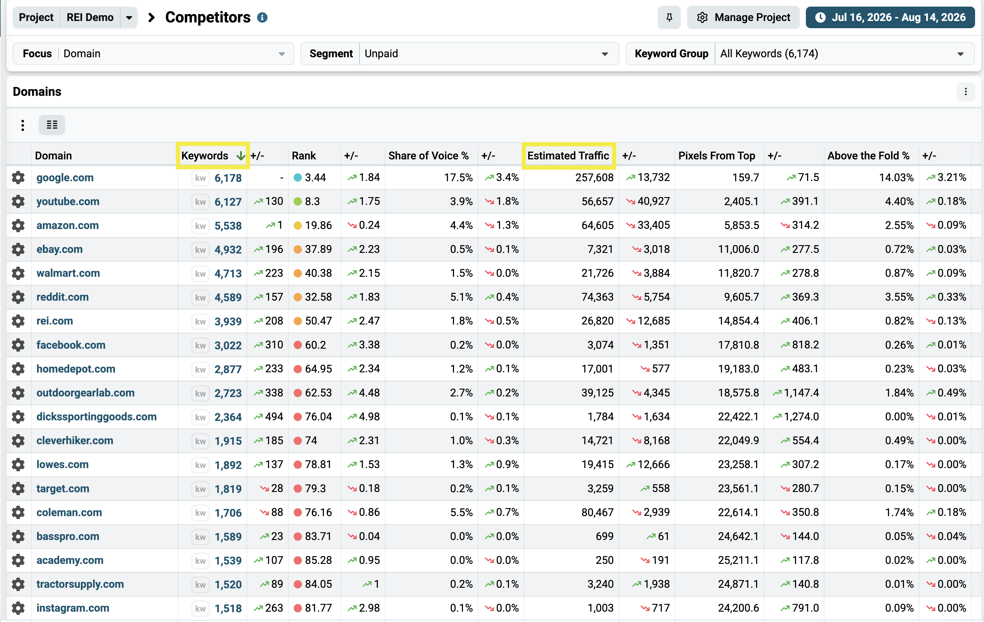This screenshot has height=622, width=984.
Task: Click the pin icon button
Action: 669,18
